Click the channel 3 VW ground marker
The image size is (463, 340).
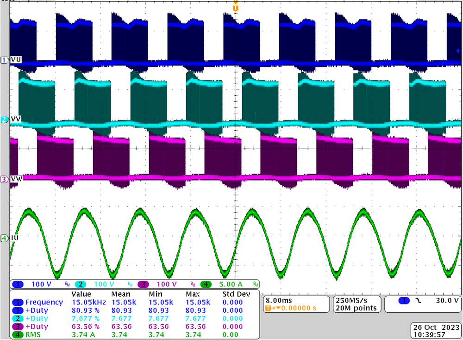pos(5,179)
